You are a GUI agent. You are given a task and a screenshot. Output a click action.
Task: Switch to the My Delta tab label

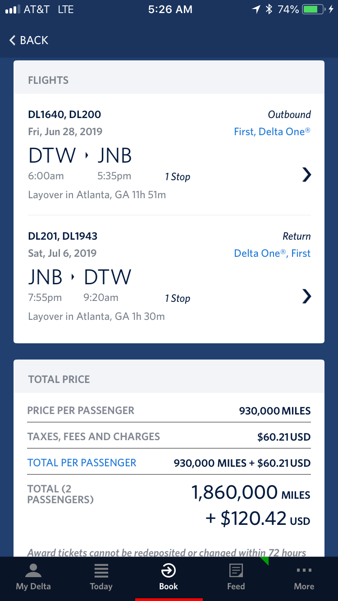(33, 586)
